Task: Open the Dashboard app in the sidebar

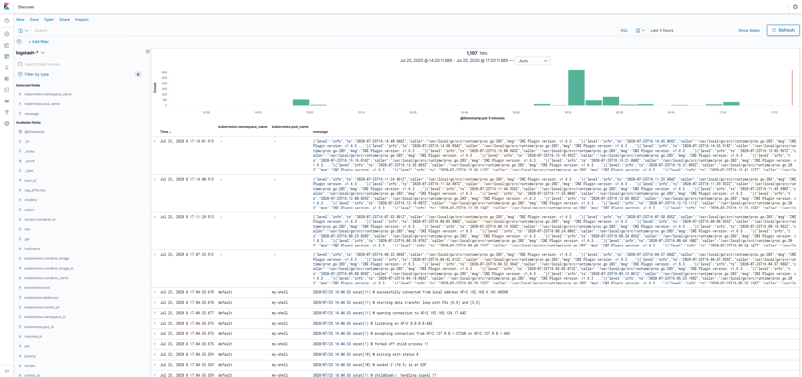Action: point(7,56)
